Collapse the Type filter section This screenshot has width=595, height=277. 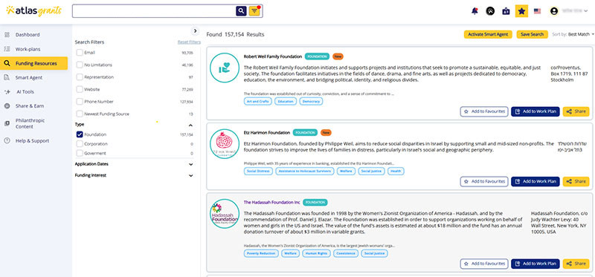pyautogui.click(x=190, y=125)
